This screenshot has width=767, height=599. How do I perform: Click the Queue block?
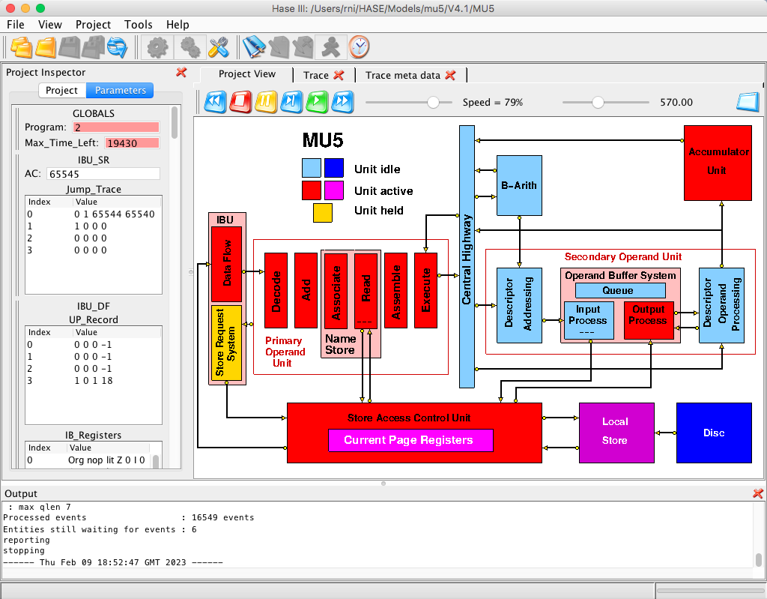620,290
